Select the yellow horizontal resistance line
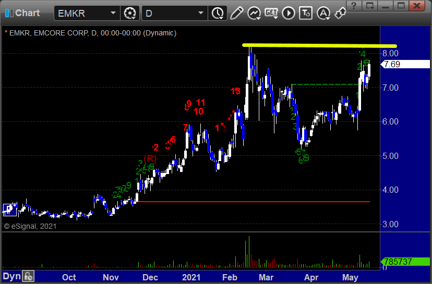Viewport: 432px width, 284px height. [x=319, y=46]
